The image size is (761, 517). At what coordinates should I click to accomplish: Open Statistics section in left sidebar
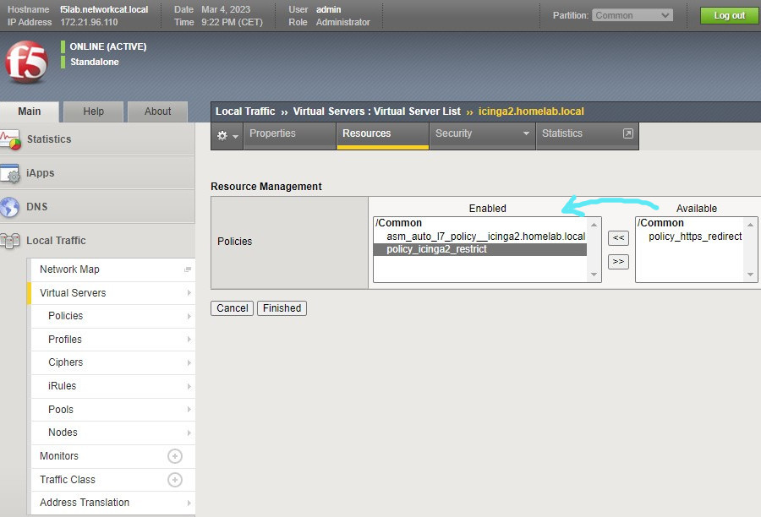tap(97, 139)
